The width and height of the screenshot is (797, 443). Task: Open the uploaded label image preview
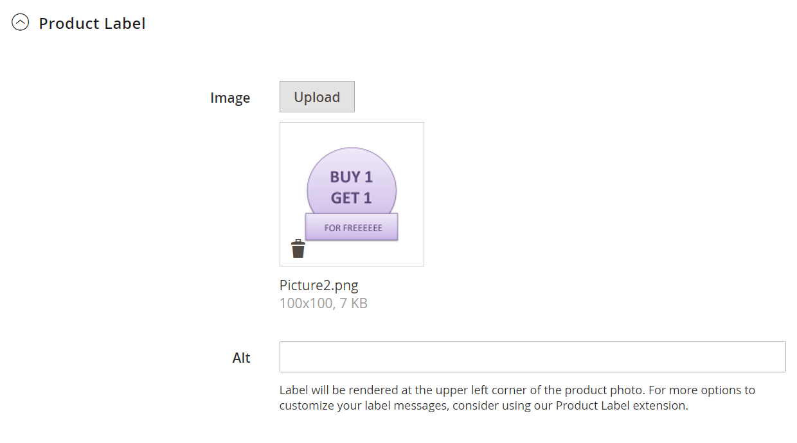click(352, 194)
